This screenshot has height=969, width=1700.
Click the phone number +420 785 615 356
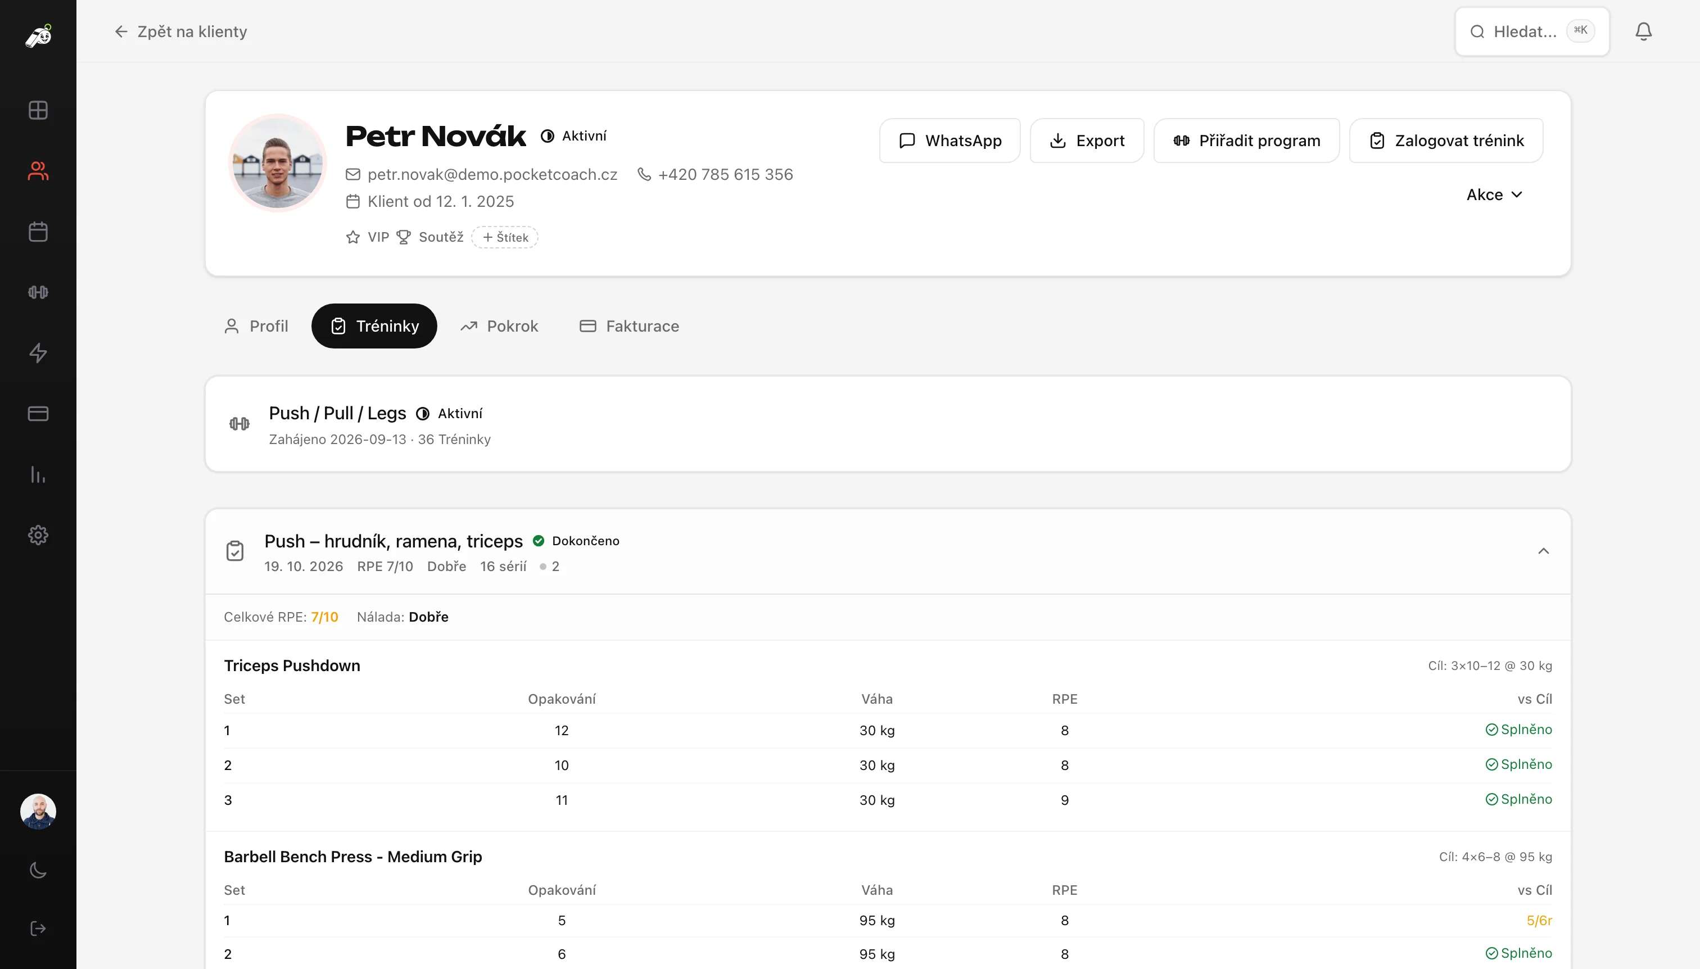point(726,174)
